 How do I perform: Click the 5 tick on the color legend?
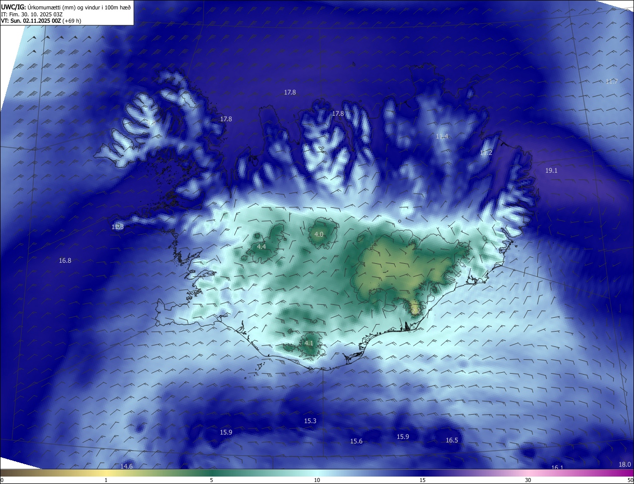(211, 480)
